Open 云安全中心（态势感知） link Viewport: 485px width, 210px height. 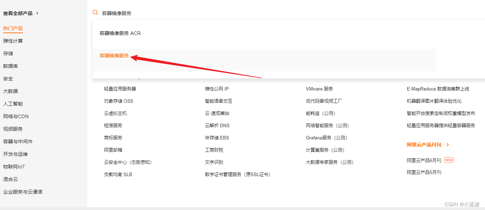tap(128, 162)
